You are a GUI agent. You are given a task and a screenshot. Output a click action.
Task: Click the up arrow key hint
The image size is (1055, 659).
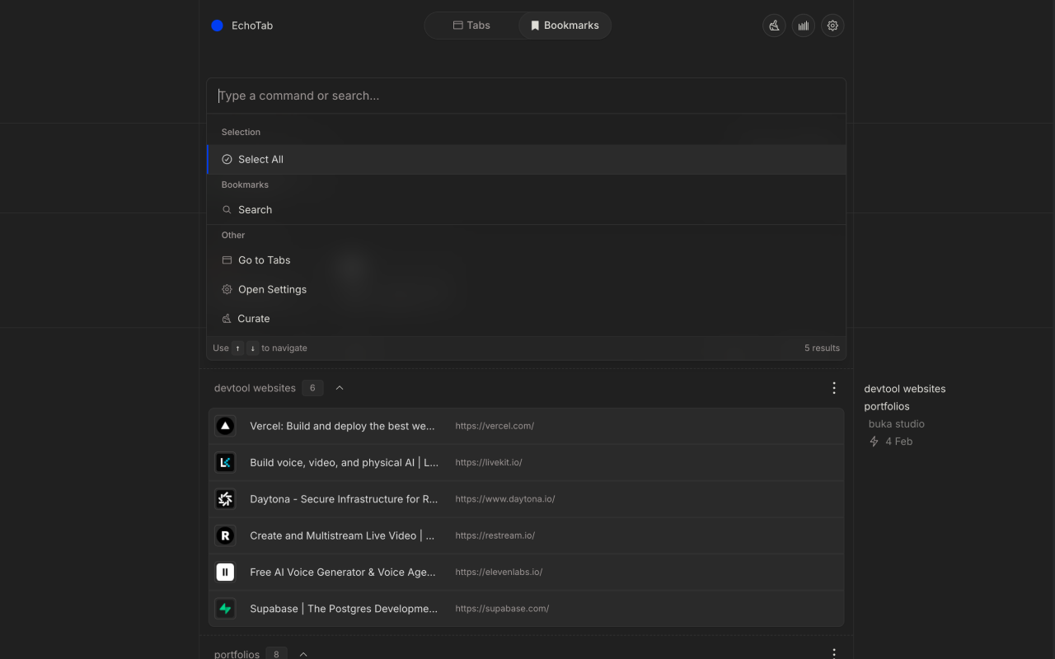pos(238,348)
